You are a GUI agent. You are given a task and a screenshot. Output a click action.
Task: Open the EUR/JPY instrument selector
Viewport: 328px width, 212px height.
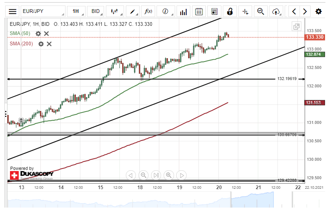(x=43, y=11)
